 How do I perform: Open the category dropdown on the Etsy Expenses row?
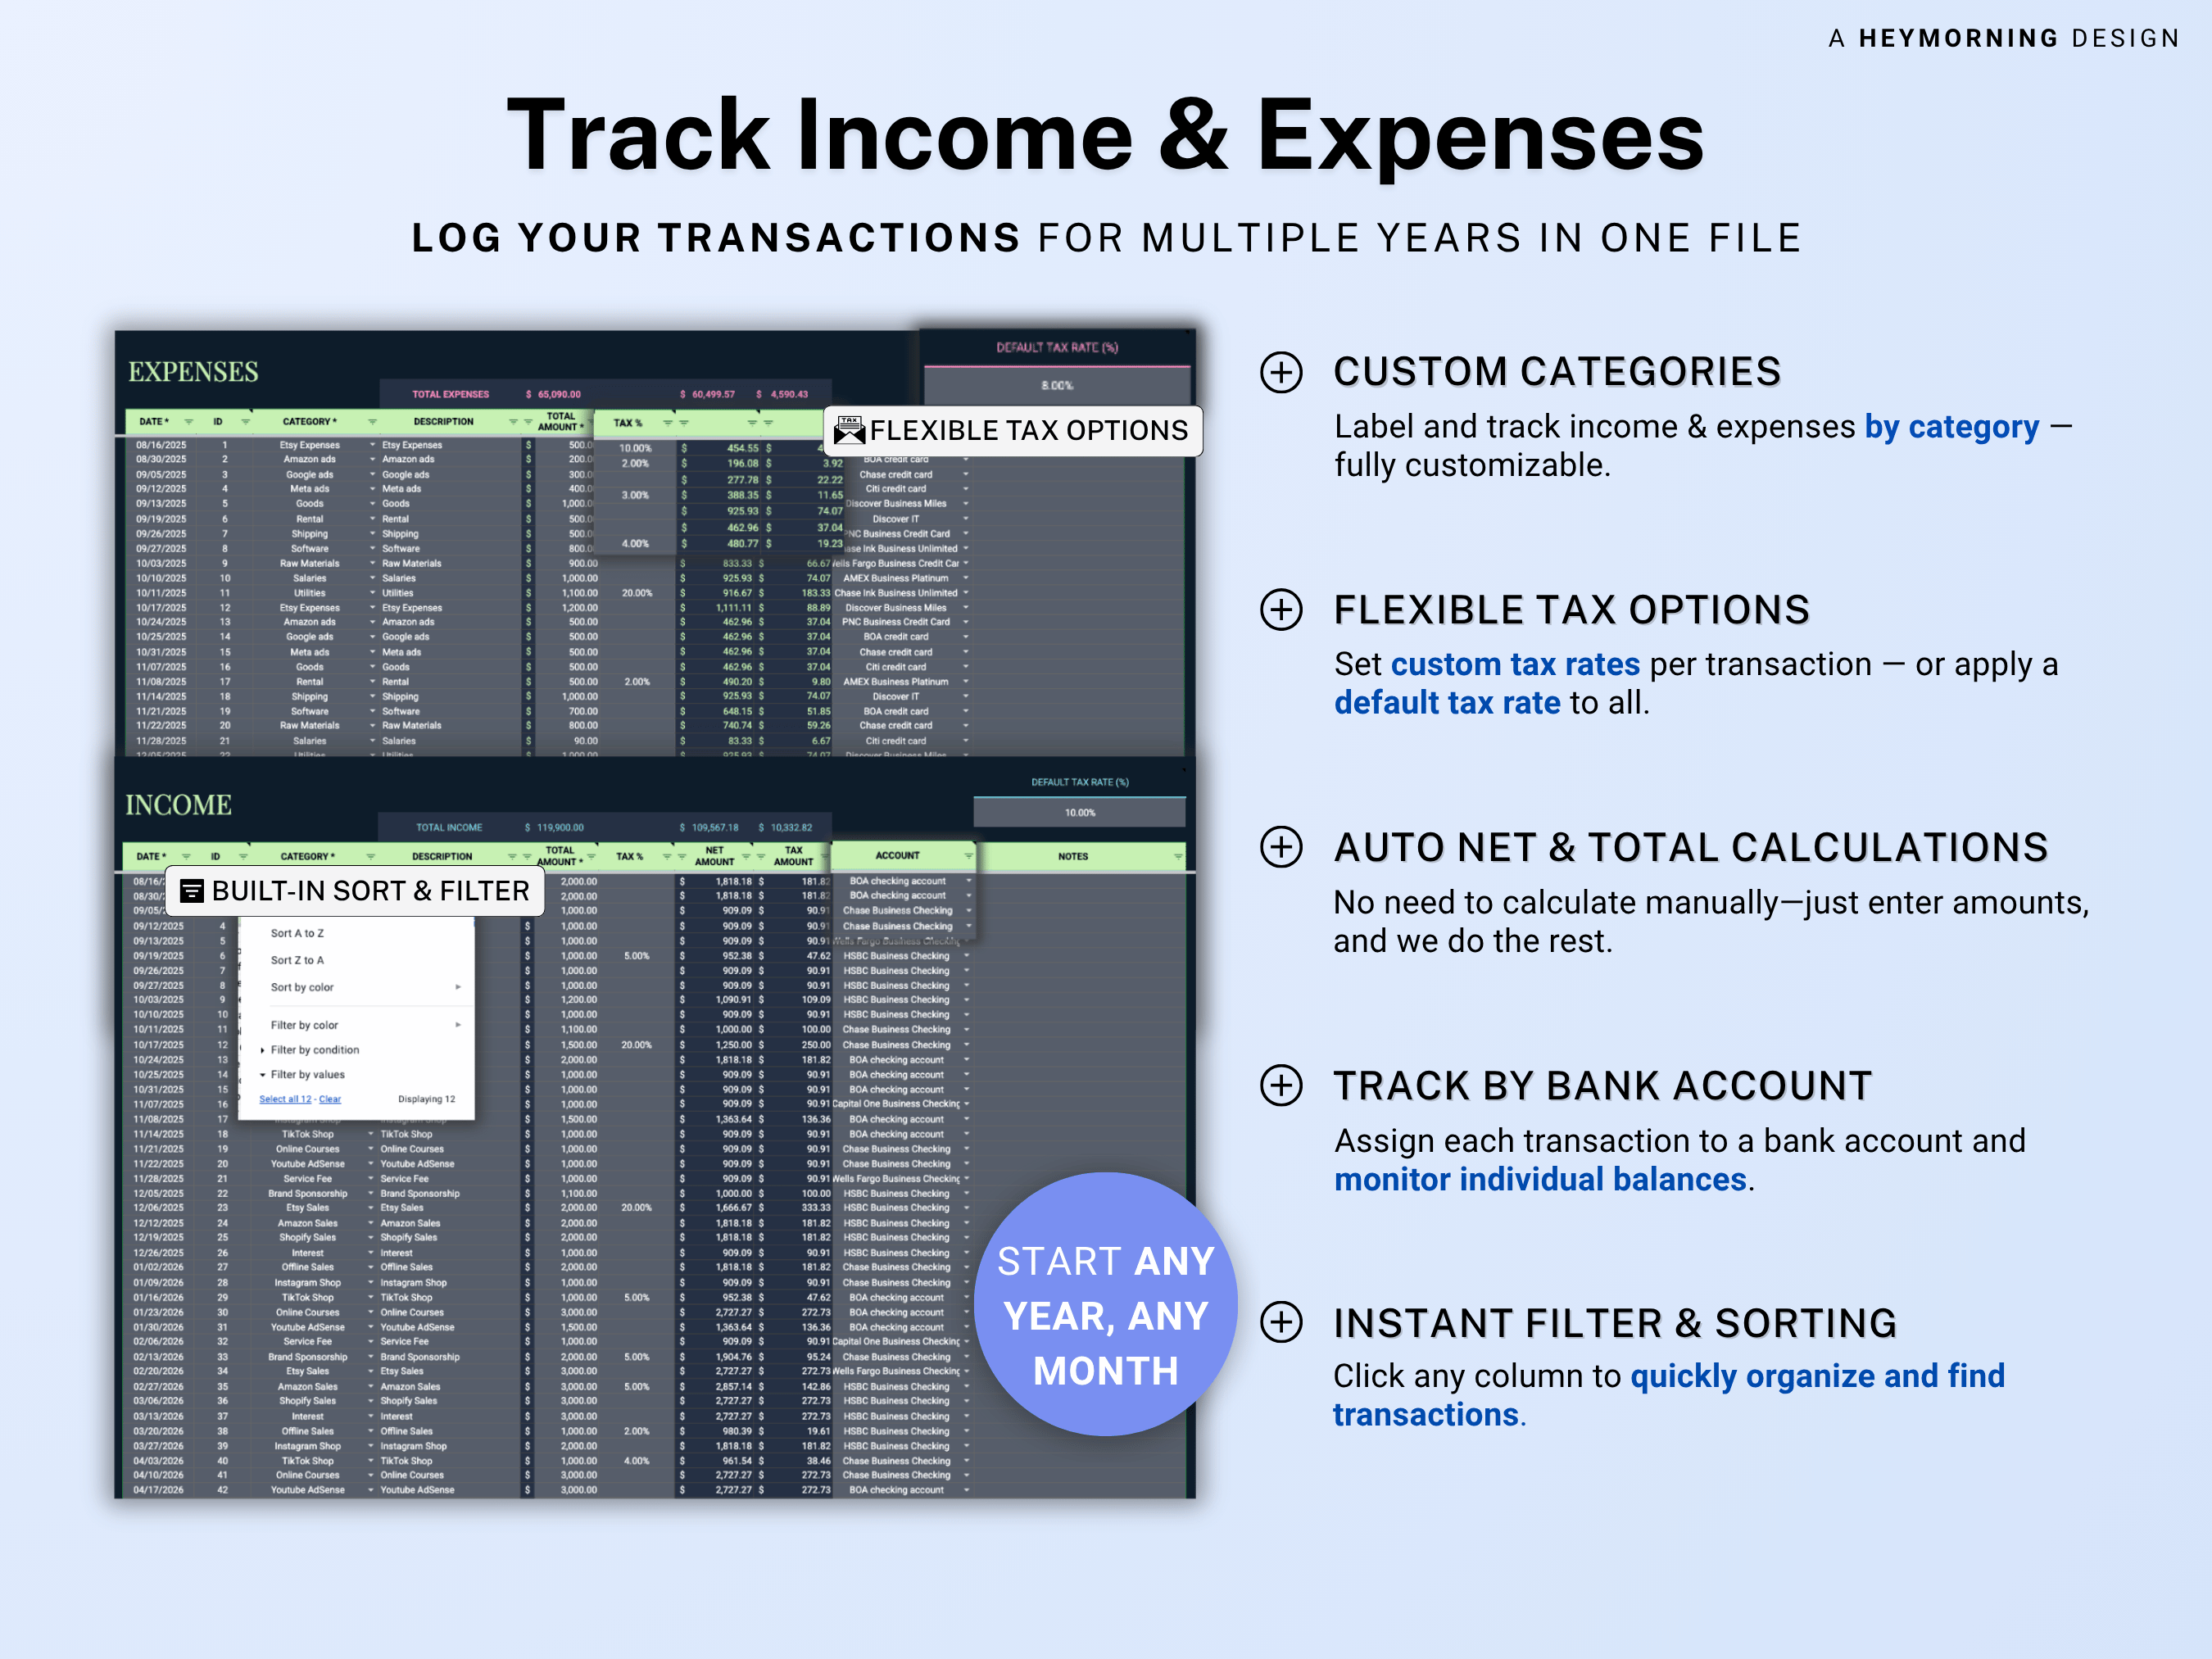click(x=372, y=444)
